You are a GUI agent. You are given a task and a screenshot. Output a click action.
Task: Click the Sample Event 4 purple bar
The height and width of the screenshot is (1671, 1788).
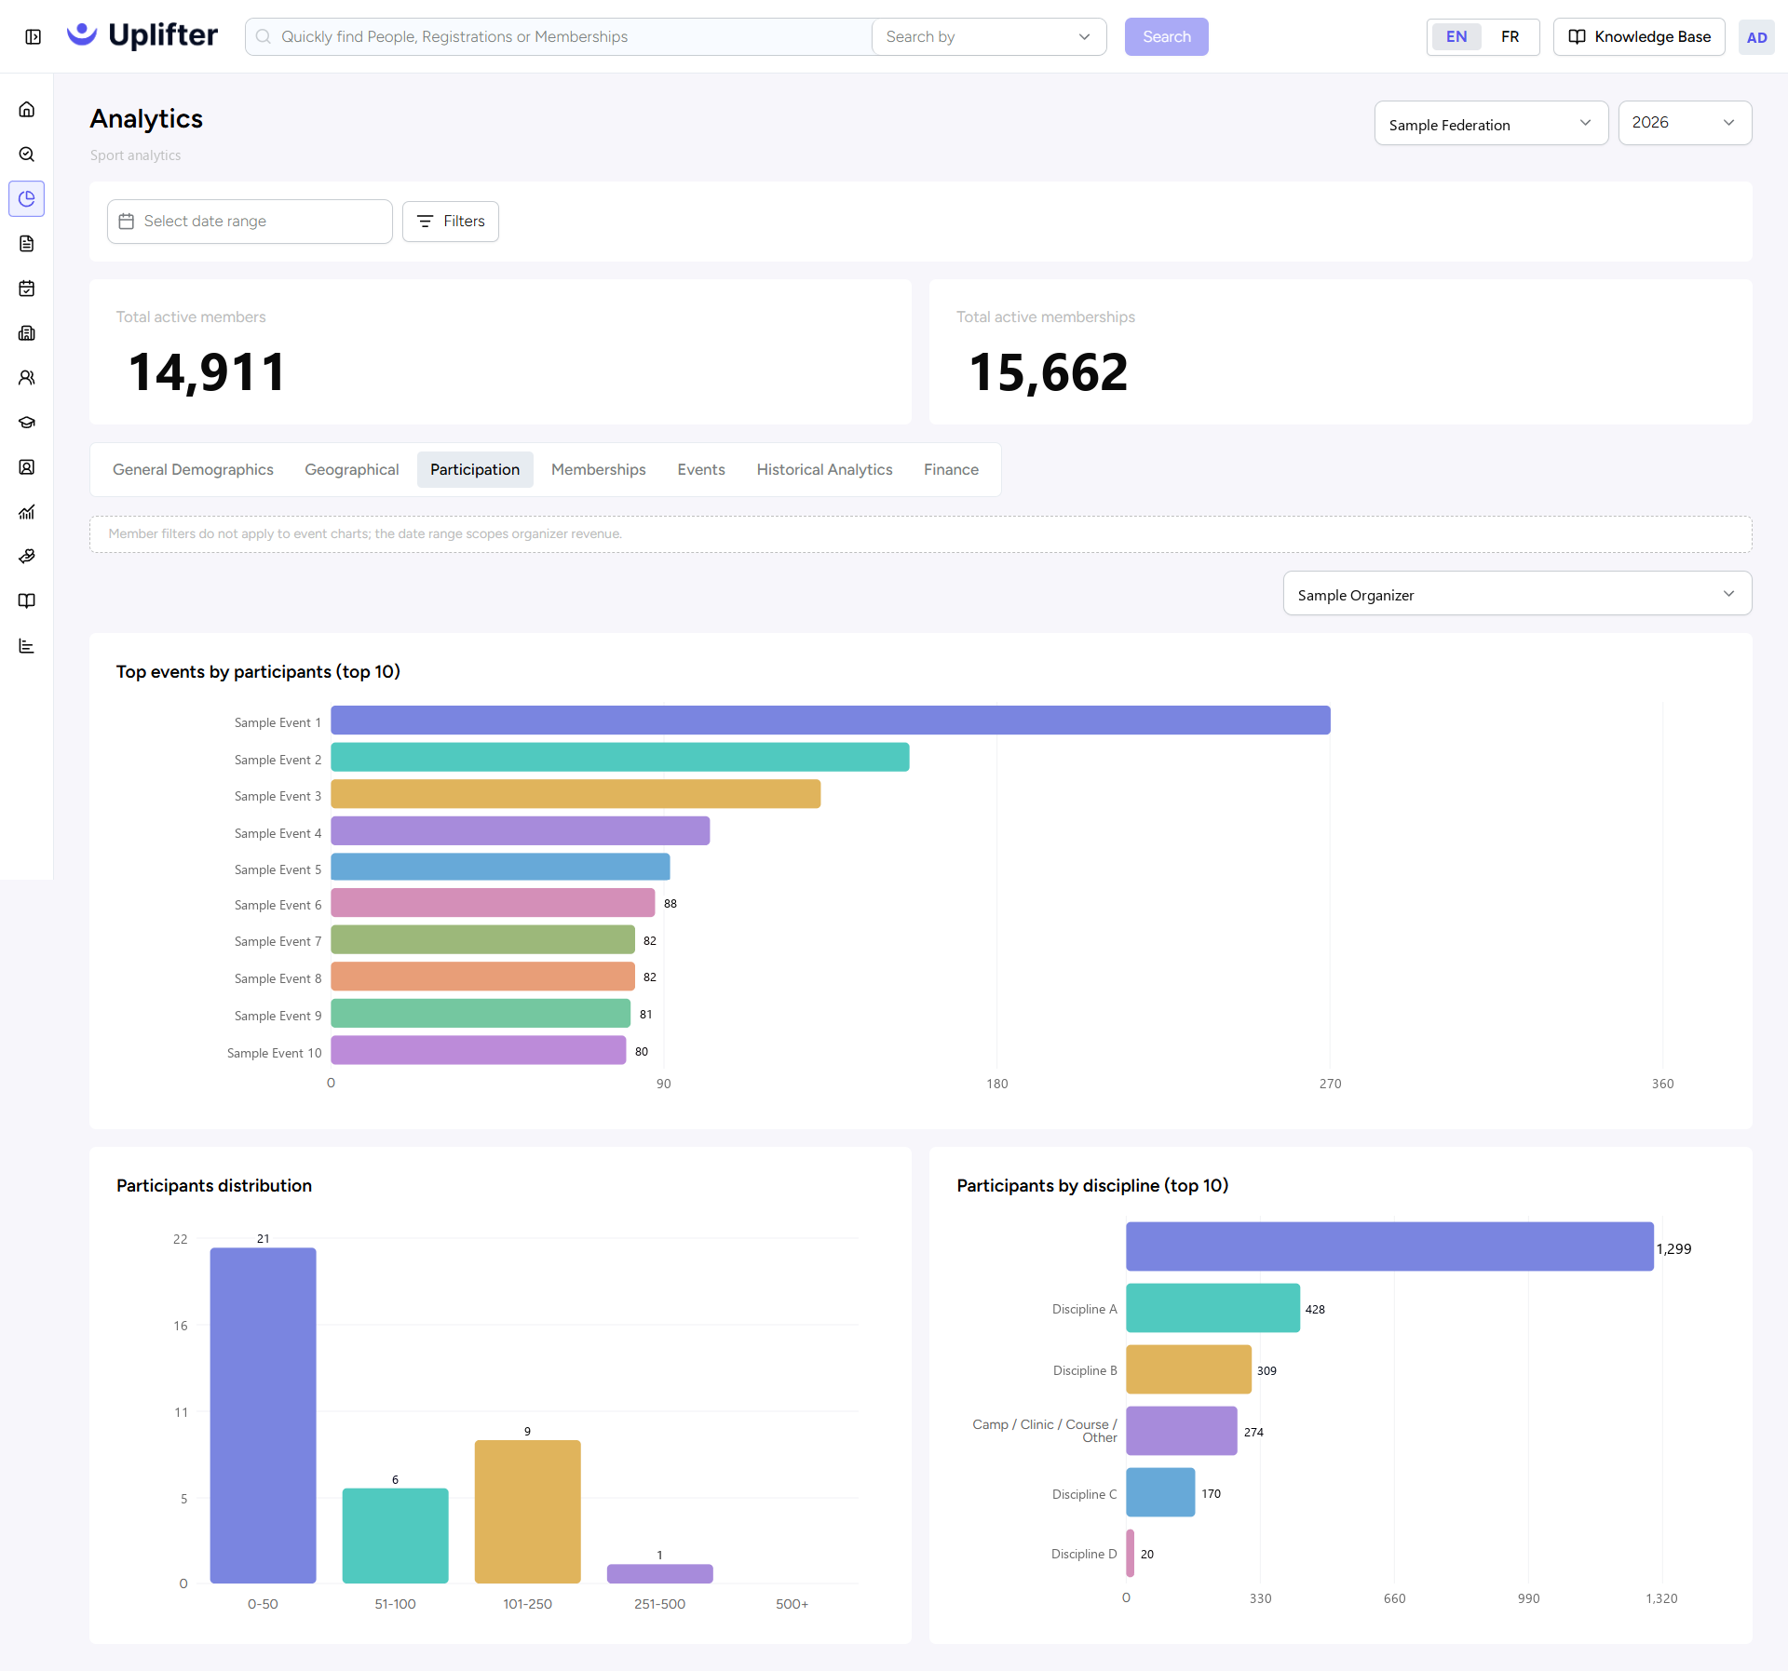click(x=521, y=831)
